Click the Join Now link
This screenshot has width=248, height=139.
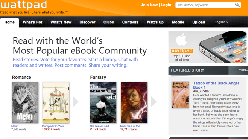149,5
